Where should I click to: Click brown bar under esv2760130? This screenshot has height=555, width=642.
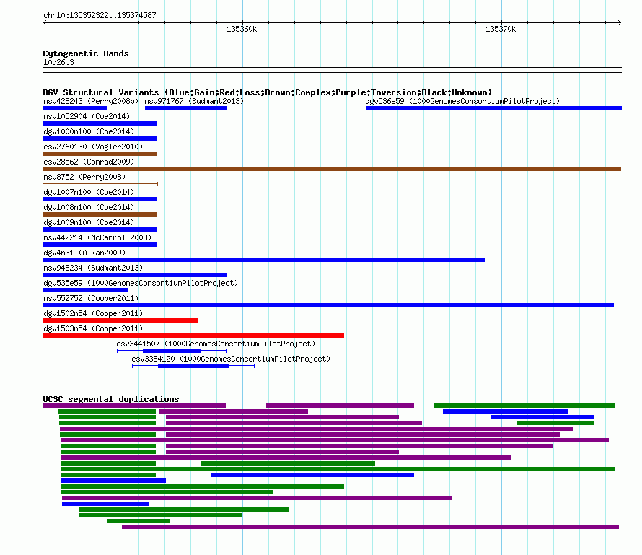(100, 154)
